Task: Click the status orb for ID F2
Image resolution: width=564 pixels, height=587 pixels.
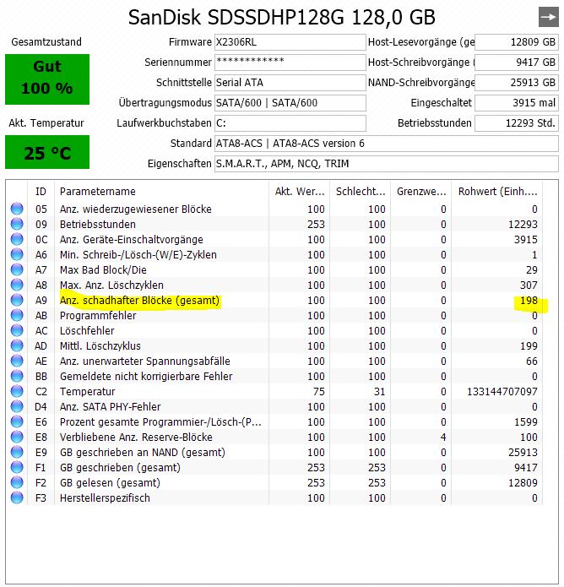Action: (x=17, y=482)
